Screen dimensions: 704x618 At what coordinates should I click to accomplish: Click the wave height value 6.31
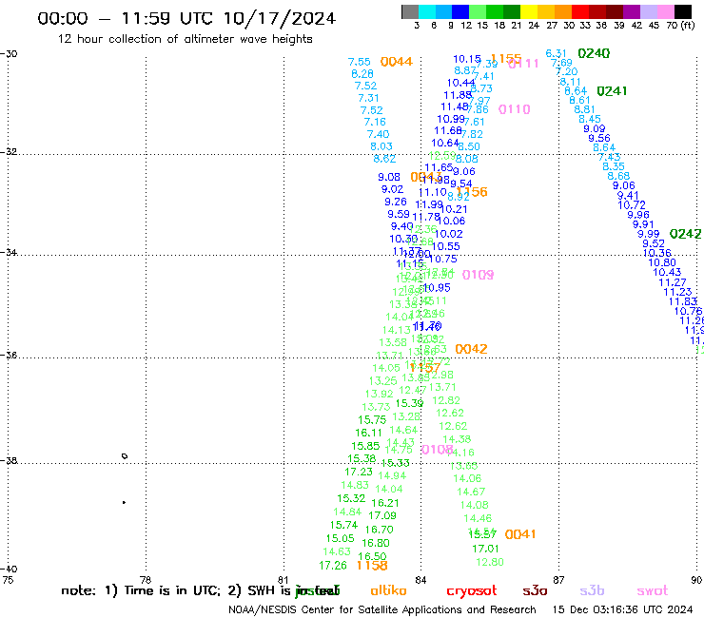[x=556, y=54]
